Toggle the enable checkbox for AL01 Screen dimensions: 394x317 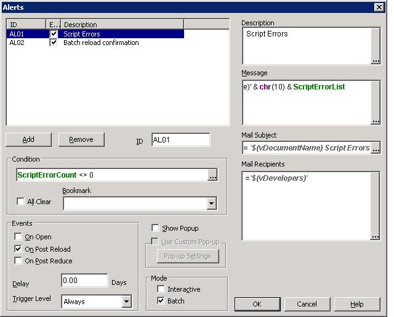tap(54, 33)
